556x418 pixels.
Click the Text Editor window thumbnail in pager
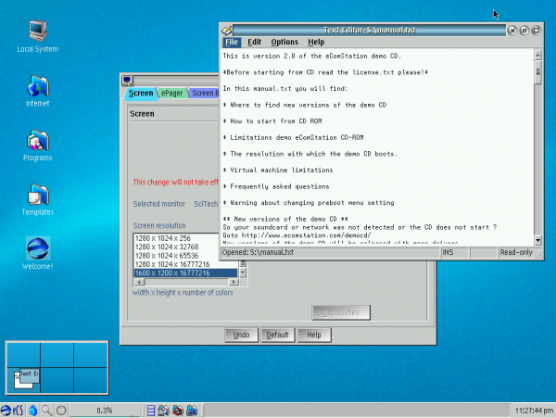click(30, 375)
